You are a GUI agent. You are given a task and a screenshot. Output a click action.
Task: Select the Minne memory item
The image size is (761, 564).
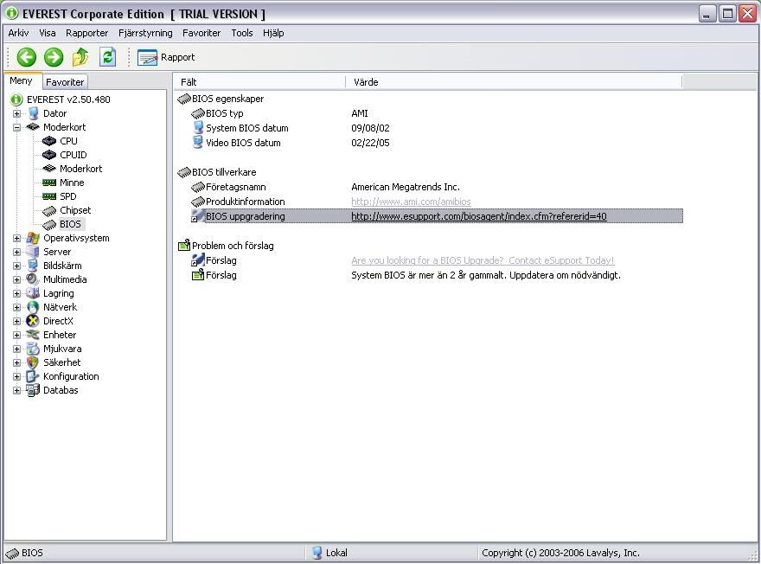point(71,183)
